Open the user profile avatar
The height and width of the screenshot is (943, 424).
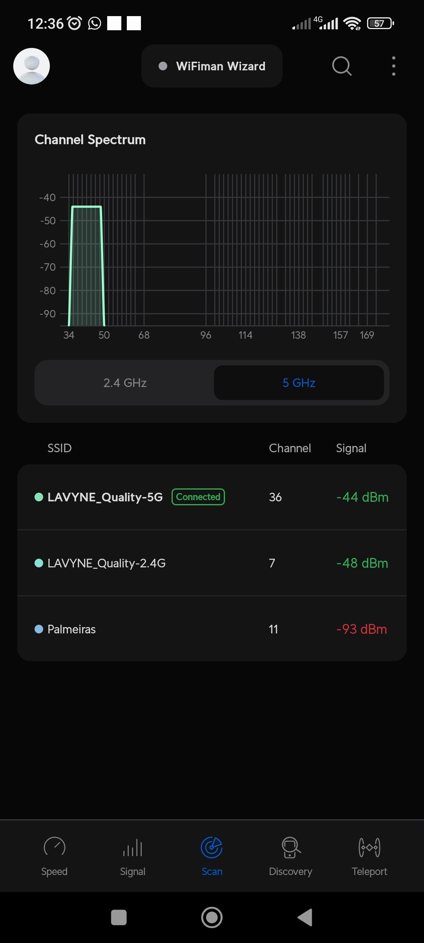coord(31,66)
